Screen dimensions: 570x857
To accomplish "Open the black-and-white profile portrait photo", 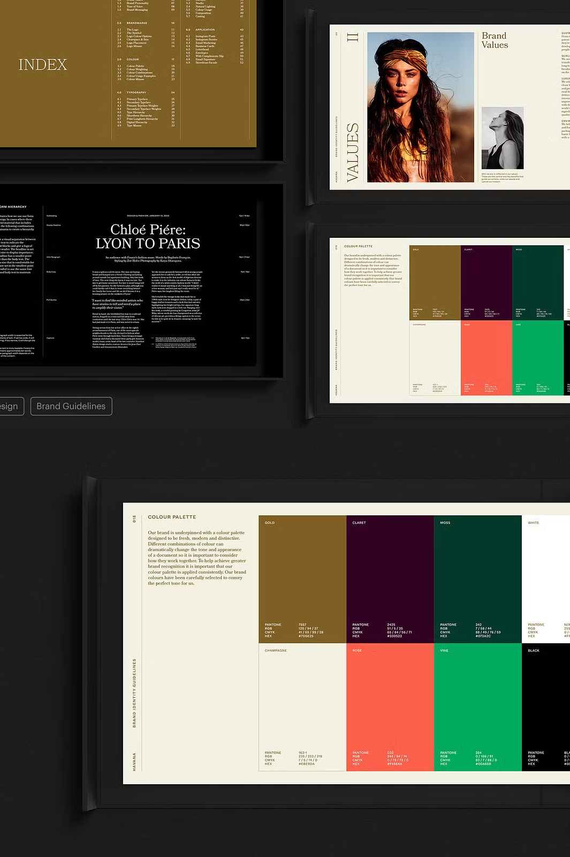I will [x=502, y=138].
